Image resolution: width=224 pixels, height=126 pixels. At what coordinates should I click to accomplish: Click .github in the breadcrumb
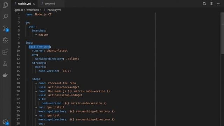[19, 10]
